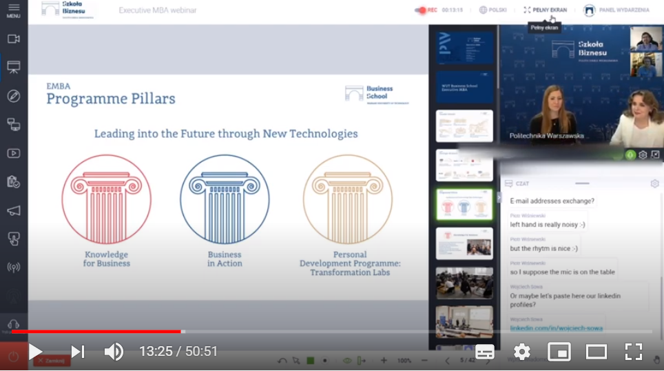Click the broadcast signal icon in the sidebar
This screenshot has width=664, height=371.
pos(13,267)
